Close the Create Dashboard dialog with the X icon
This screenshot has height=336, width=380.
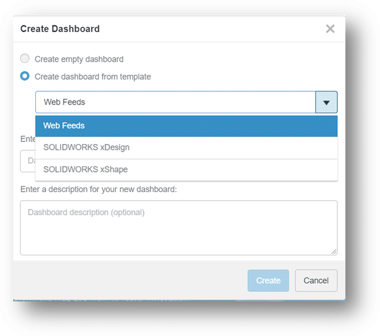click(x=330, y=29)
